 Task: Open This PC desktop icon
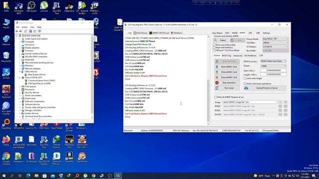tap(6, 23)
